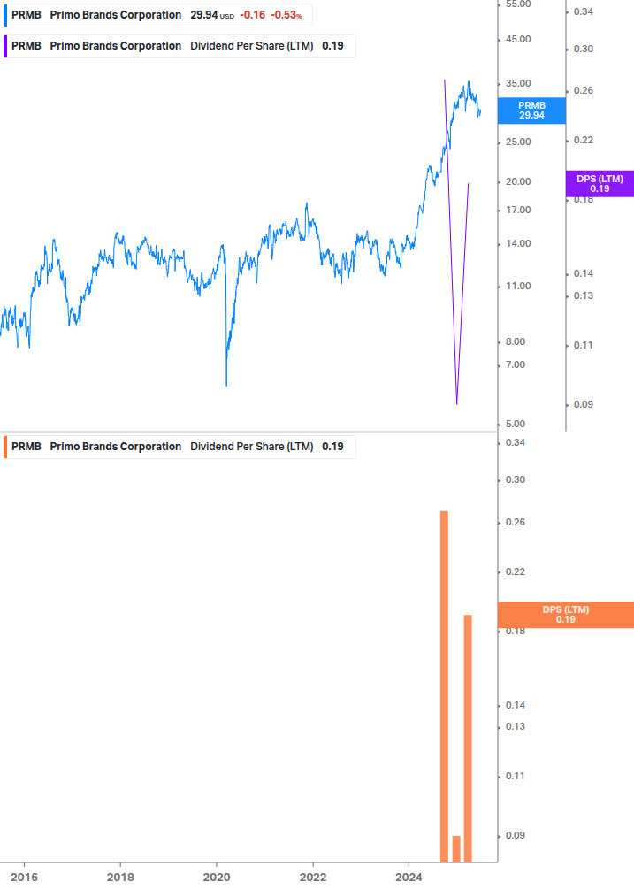Click the orange DPS (LTM) 0.19 axis tag
This screenshot has width=634, height=889.
point(565,615)
